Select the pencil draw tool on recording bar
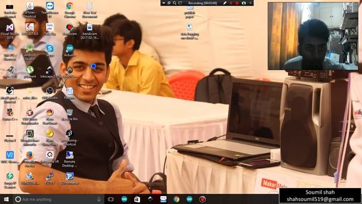362x204 pixels. click(x=225, y=3)
